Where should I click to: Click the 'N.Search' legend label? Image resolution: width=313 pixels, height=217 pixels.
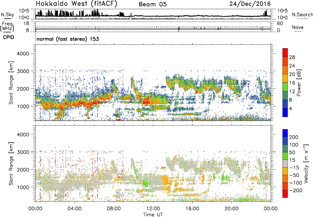coord(302,14)
